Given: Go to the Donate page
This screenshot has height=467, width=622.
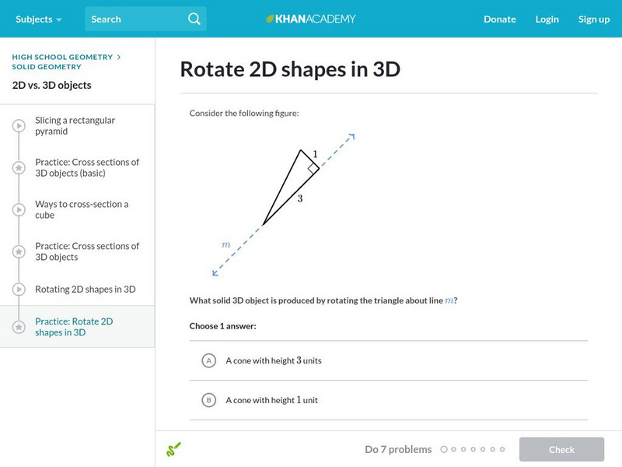Looking at the screenshot, I should (499, 19).
